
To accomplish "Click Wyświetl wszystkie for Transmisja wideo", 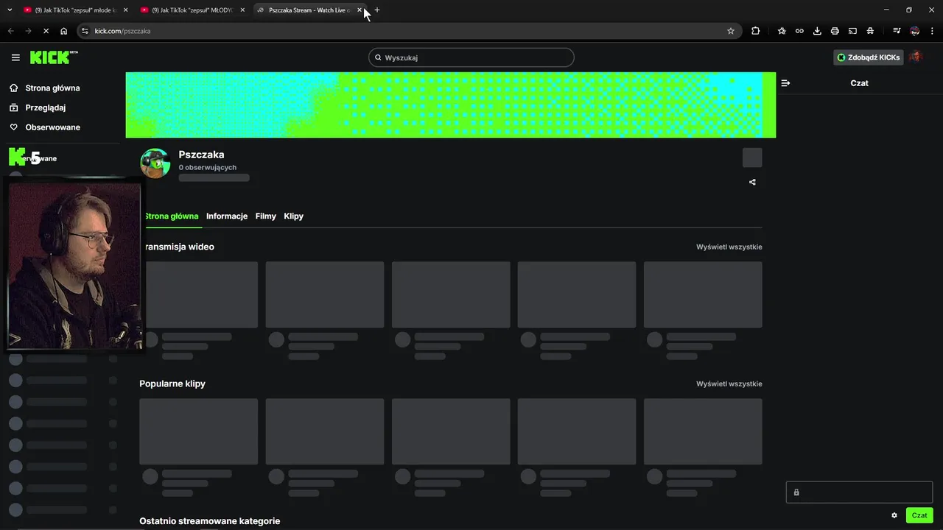I will pyautogui.click(x=729, y=247).
